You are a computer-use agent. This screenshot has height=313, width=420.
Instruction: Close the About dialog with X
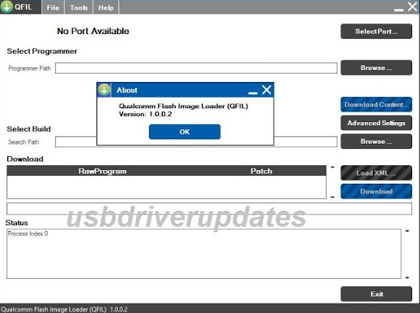266,90
